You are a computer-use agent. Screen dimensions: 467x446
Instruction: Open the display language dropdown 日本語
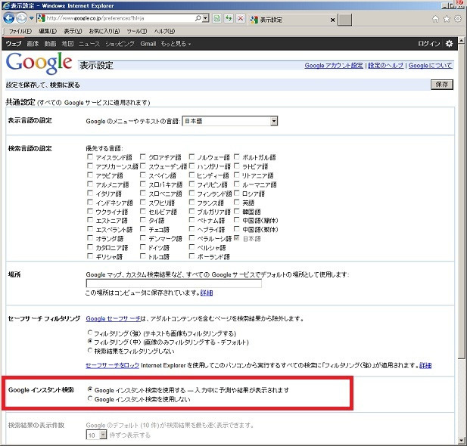click(230, 121)
